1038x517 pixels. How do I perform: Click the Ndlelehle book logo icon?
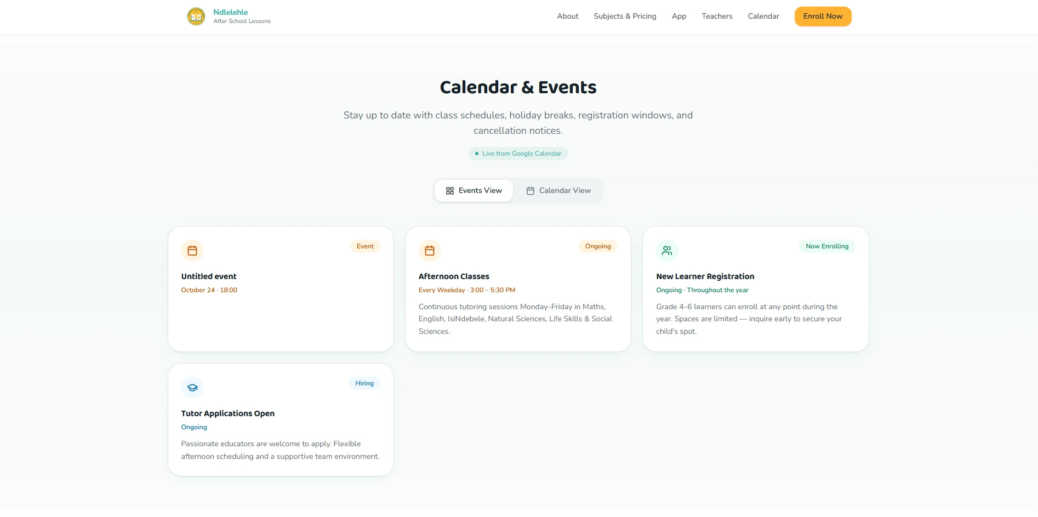(196, 16)
